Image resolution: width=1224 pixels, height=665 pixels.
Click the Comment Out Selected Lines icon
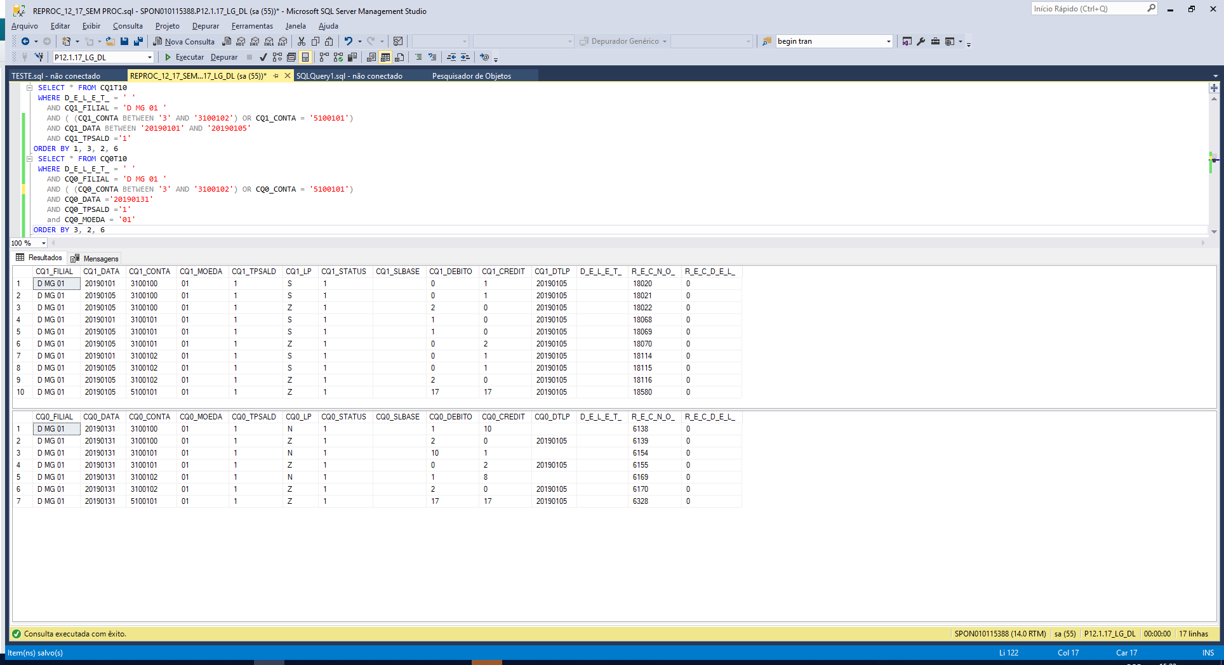click(x=418, y=57)
